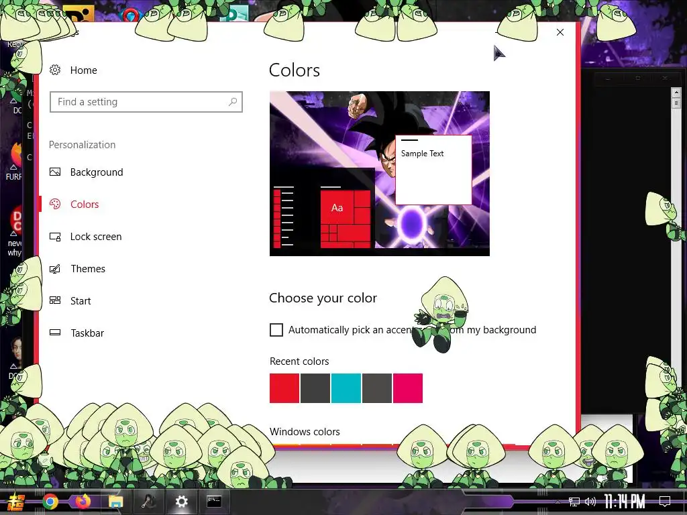Click the Start tiles icon in sidebar

tap(55, 300)
